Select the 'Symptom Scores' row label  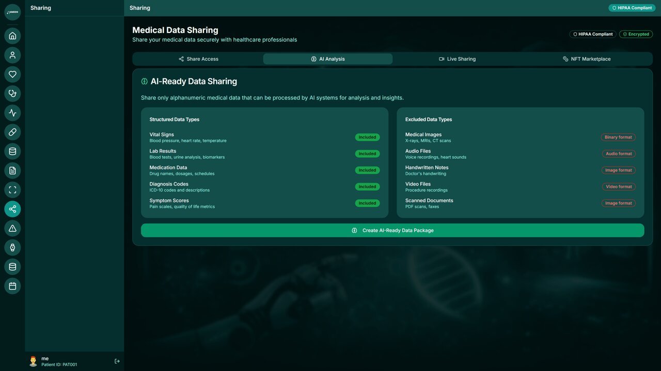coord(169,200)
